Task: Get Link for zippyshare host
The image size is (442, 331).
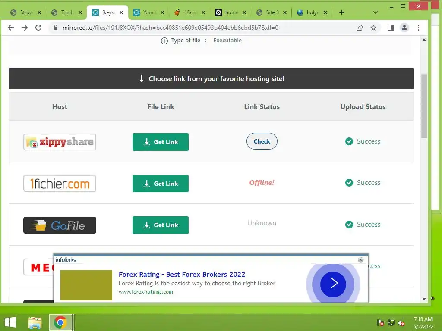Action: pyautogui.click(x=161, y=142)
